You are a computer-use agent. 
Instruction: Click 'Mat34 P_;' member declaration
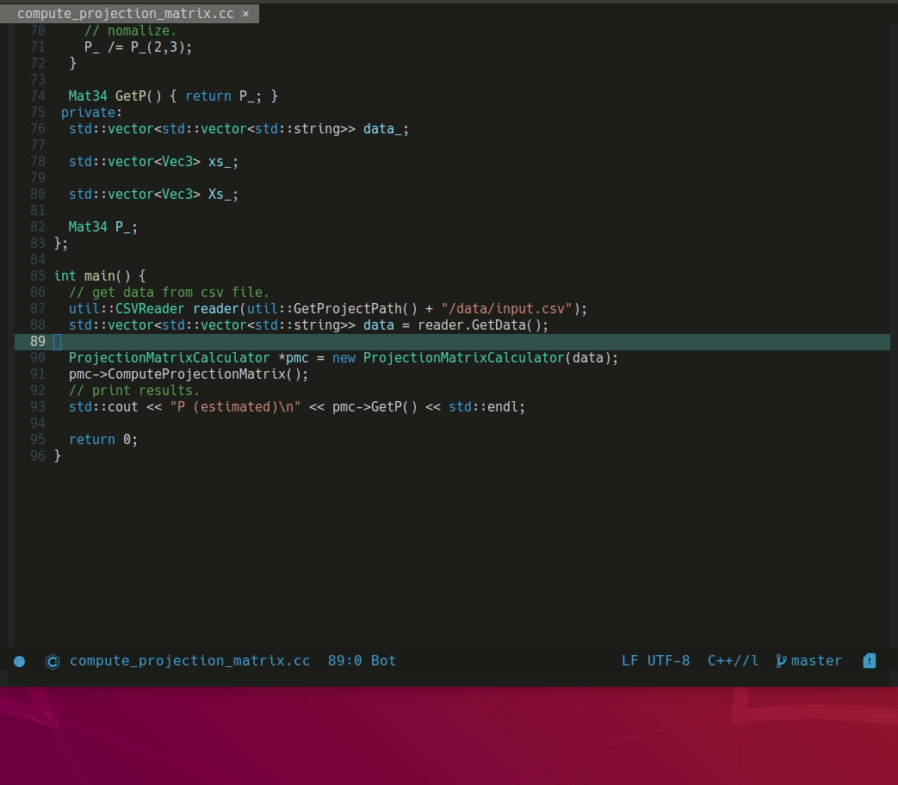pyautogui.click(x=103, y=227)
